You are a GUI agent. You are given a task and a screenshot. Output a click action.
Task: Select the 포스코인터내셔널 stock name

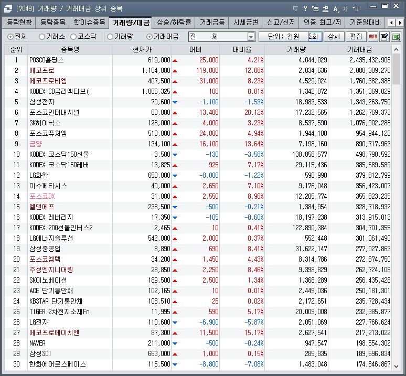click(x=55, y=112)
